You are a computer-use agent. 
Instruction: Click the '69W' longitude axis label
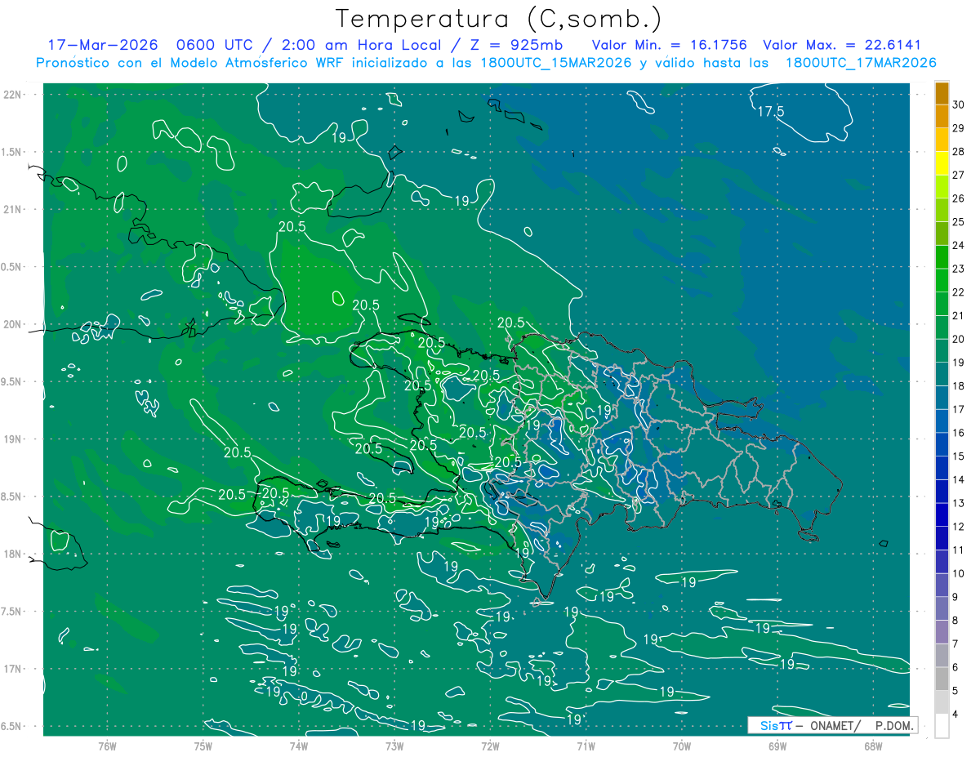[x=777, y=746]
